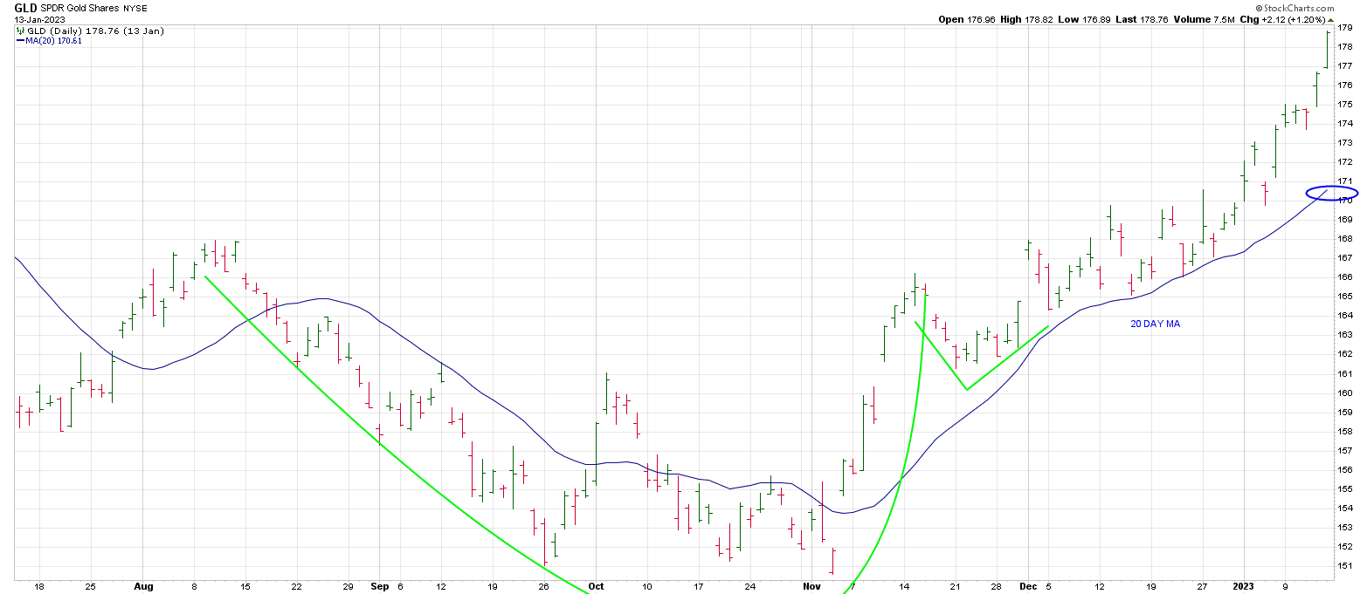Click the latest green price bar near 179

pos(1328,49)
